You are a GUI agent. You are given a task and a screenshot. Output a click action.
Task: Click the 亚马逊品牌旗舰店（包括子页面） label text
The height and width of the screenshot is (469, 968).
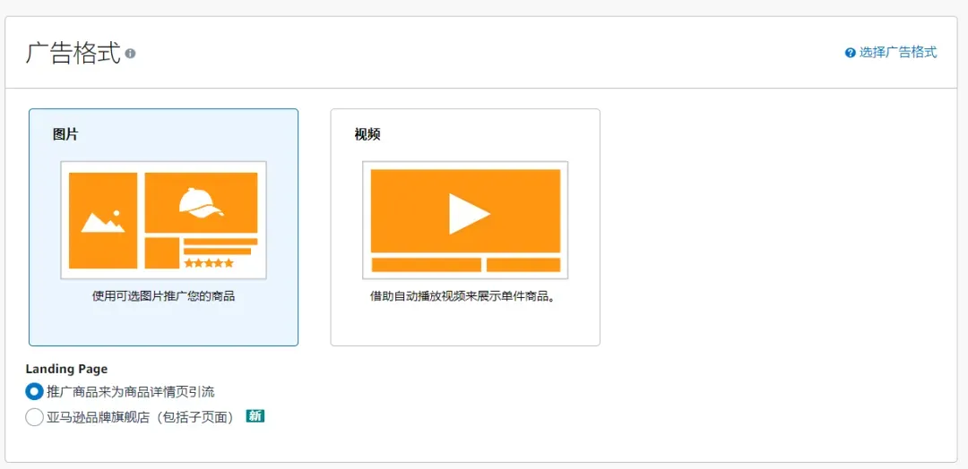coord(143,417)
